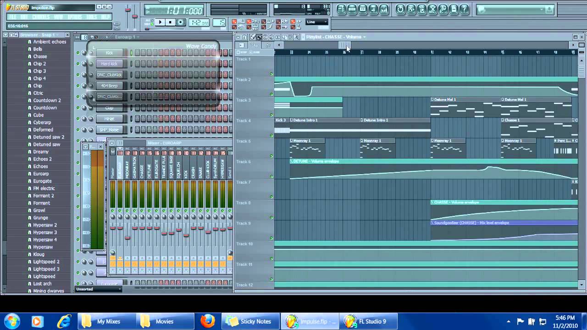Toggle Track 5 mute light in Playlist
The height and width of the screenshot is (330, 587).
pos(271,156)
